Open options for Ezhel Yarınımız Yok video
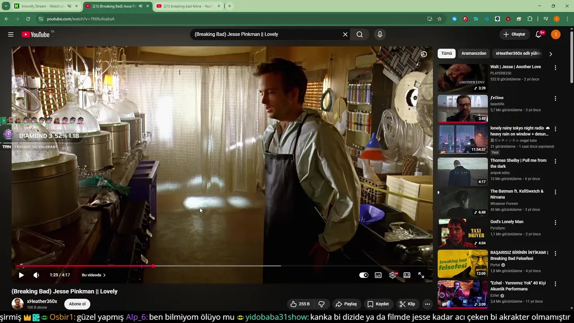The width and height of the screenshot is (574, 323). coord(555,284)
